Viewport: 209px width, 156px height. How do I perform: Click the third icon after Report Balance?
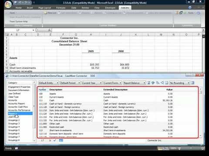(158, 83)
